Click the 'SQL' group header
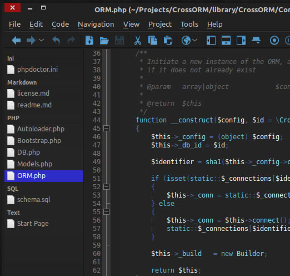The height and width of the screenshot is (276, 290). click(13, 189)
